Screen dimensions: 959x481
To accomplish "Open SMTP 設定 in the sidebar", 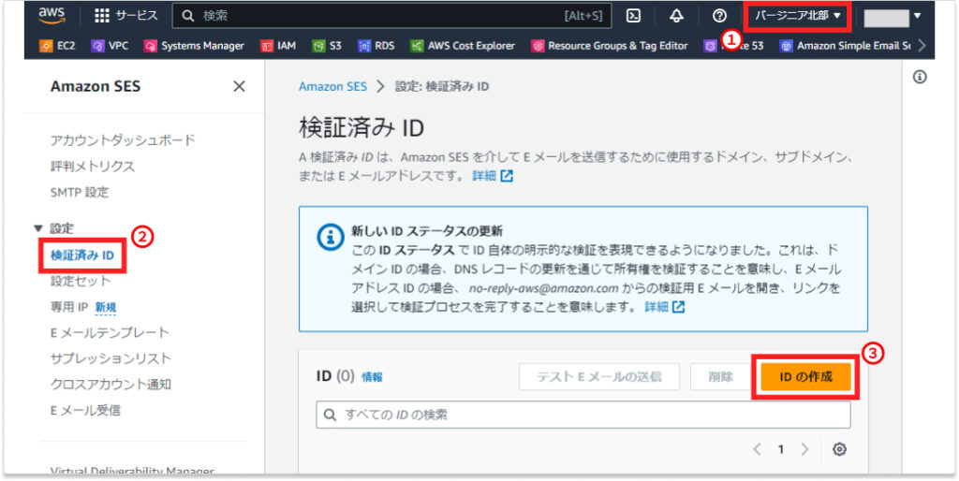I will pos(80,193).
